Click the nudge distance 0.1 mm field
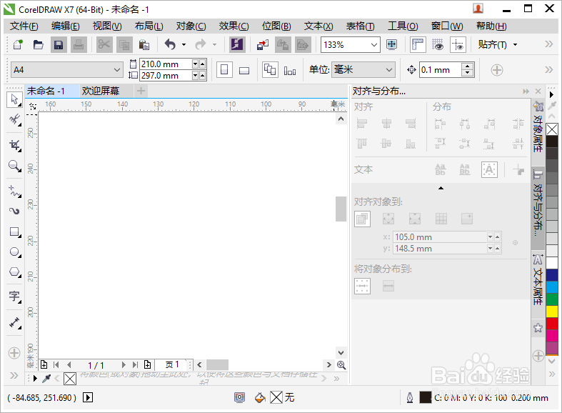This screenshot has height=413, width=562. click(441, 70)
